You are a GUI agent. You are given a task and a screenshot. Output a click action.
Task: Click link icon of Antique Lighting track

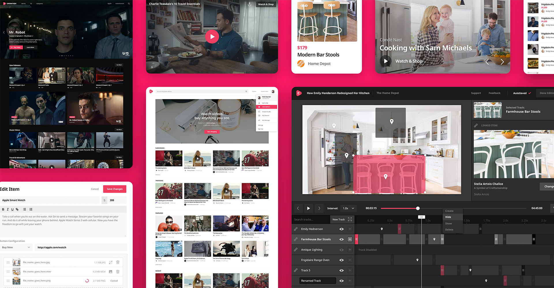coord(296,250)
